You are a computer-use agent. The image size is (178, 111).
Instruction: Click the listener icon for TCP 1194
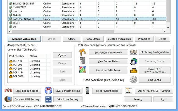coord(11,73)
